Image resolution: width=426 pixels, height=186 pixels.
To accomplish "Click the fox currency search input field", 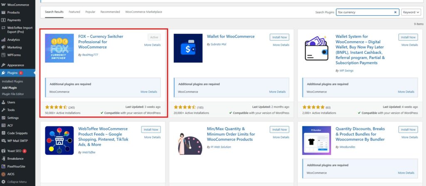I will click(364, 12).
